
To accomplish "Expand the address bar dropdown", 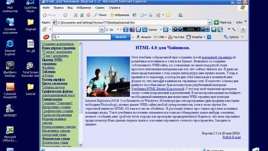I will (x=210, y=22).
